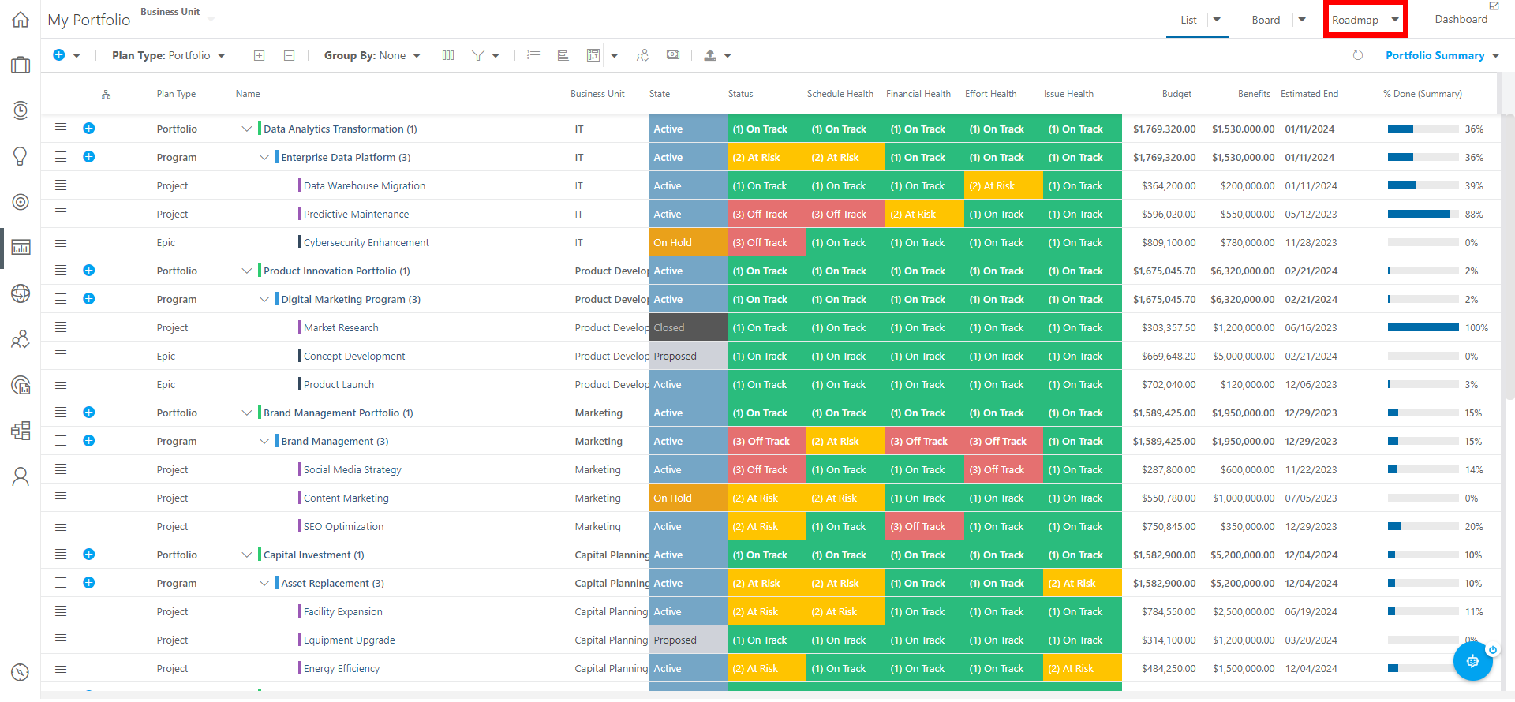Open the blocks layout icon in sidebar
Image resolution: width=1515 pixels, height=702 pixels.
(x=21, y=431)
